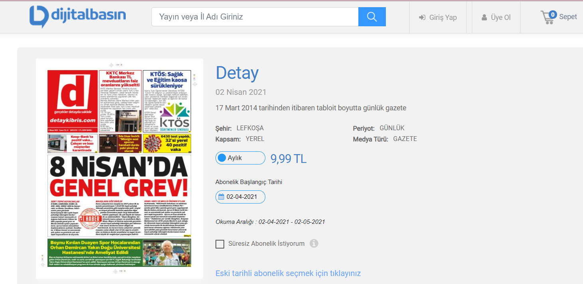Enable Süresiz Abonelik İstiyorum checkbox
583x284 pixels.
point(220,244)
